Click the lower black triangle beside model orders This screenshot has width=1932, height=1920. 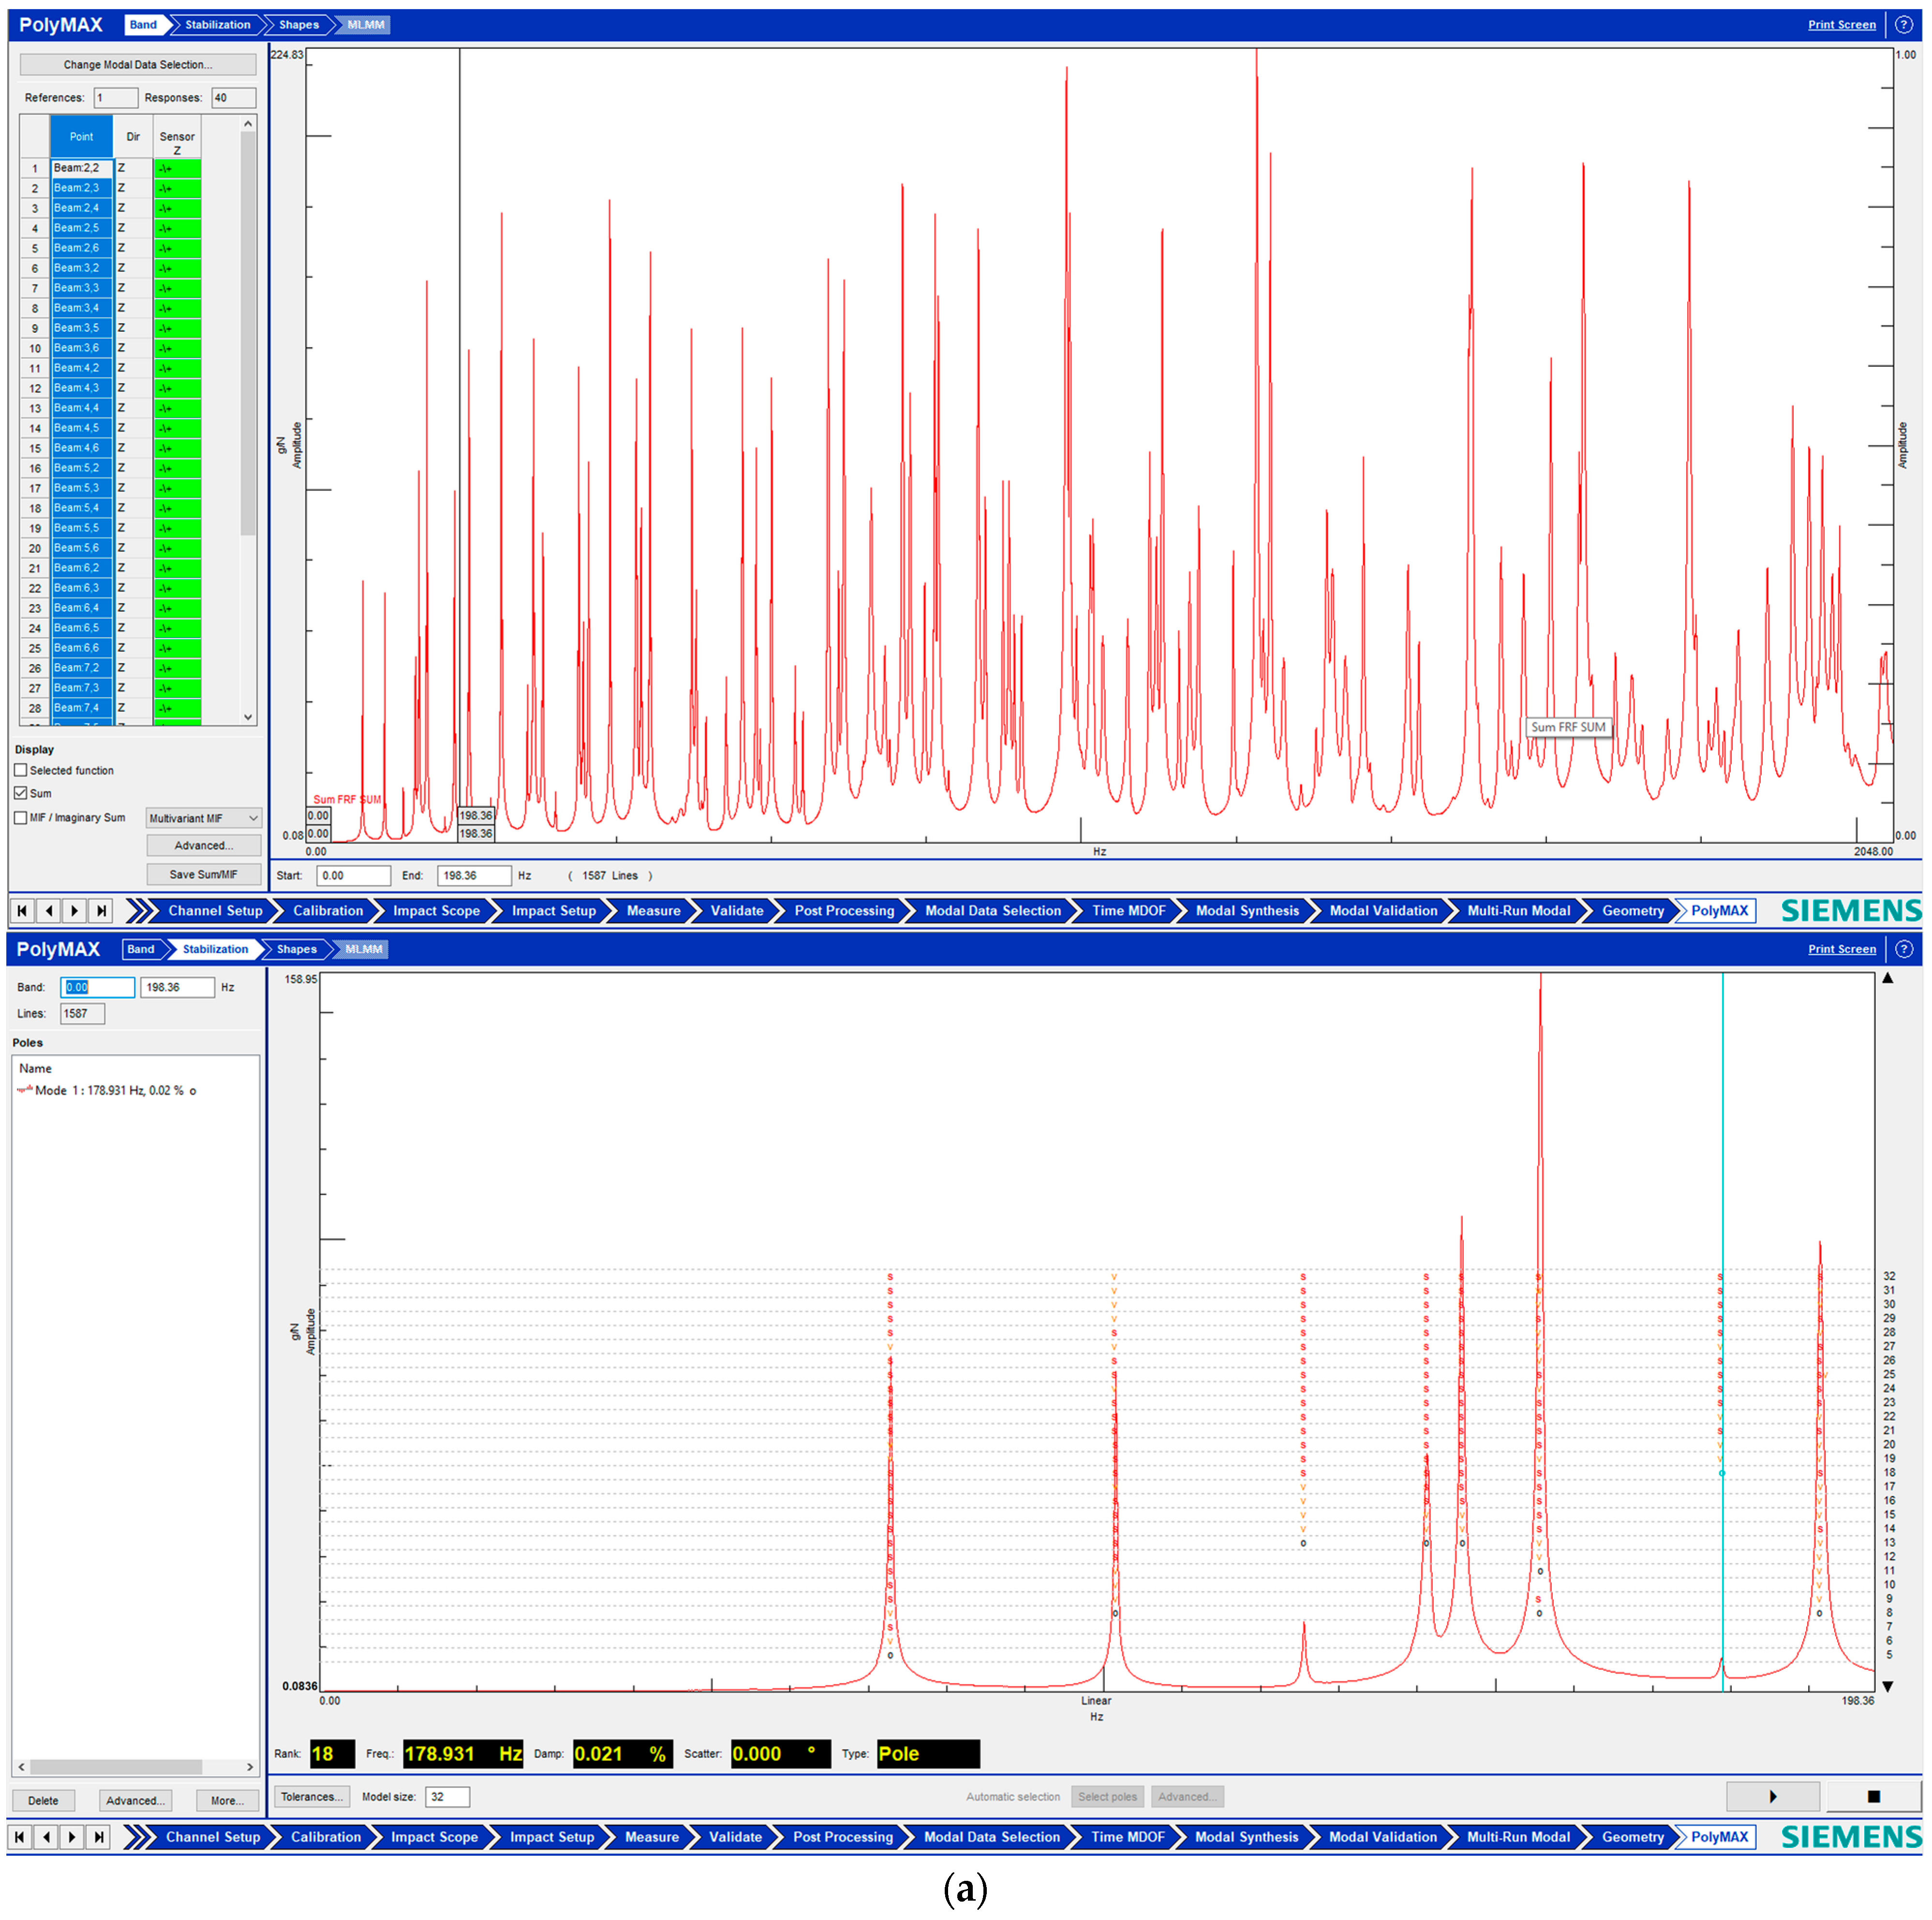click(x=1888, y=1687)
